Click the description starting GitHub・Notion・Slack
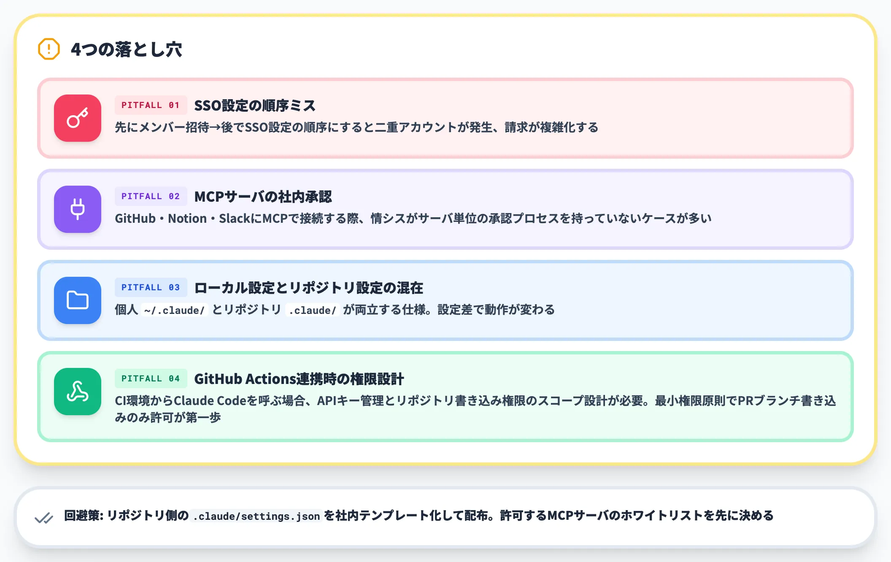This screenshot has width=891, height=562. coord(413,219)
